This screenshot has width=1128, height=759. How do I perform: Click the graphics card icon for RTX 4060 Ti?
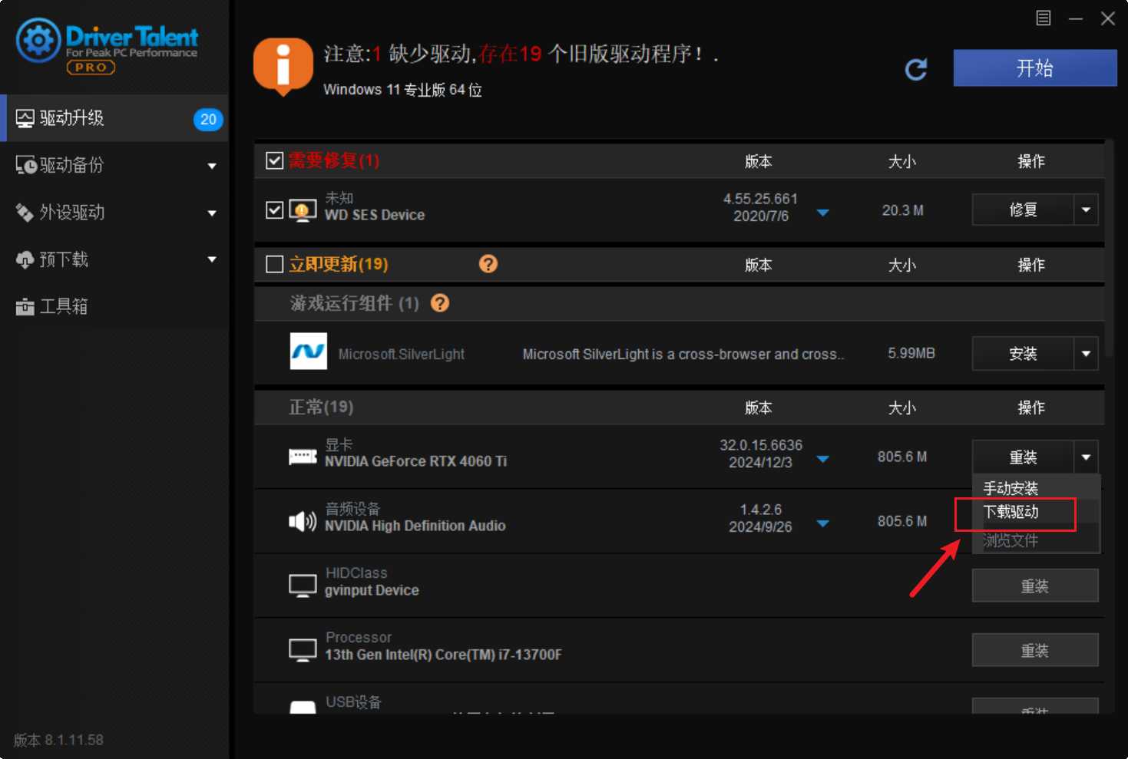303,457
